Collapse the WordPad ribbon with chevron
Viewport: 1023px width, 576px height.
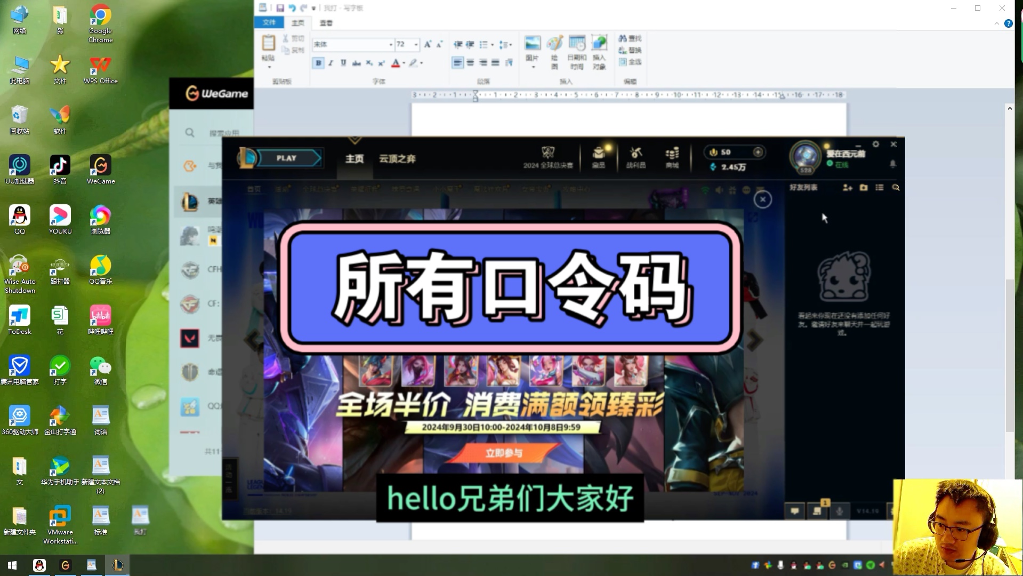996,23
